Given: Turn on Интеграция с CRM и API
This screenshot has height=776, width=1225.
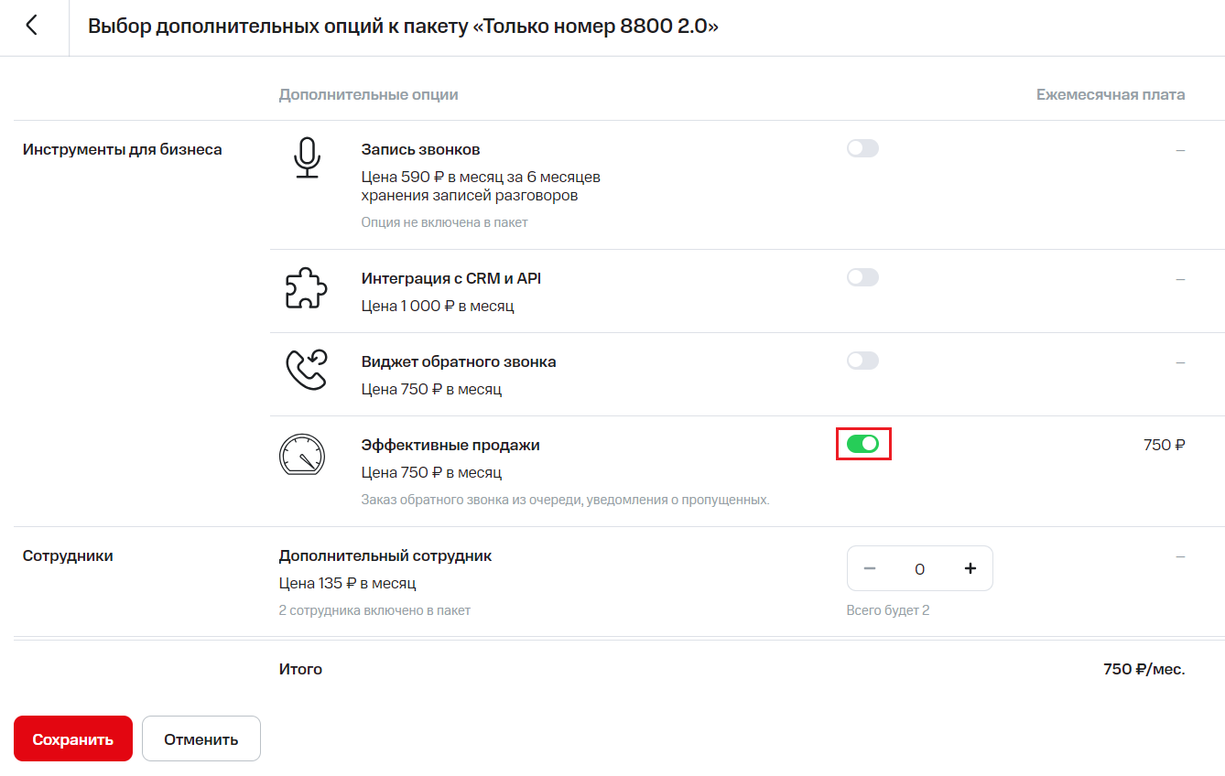Looking at the screenshot, I should [x=862, y=277].
